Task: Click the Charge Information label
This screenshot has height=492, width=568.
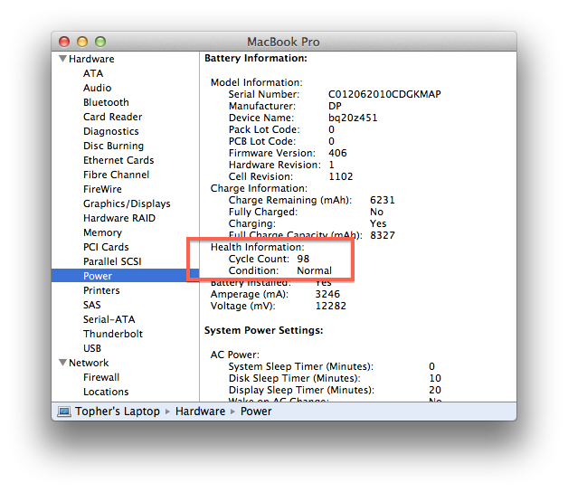Action: (x=259, y=188)
